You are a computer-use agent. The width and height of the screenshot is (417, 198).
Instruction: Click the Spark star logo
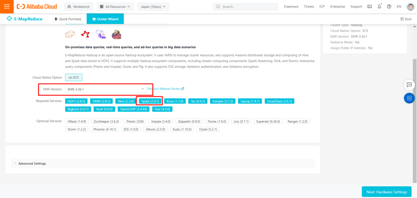(x=85, y=34)
